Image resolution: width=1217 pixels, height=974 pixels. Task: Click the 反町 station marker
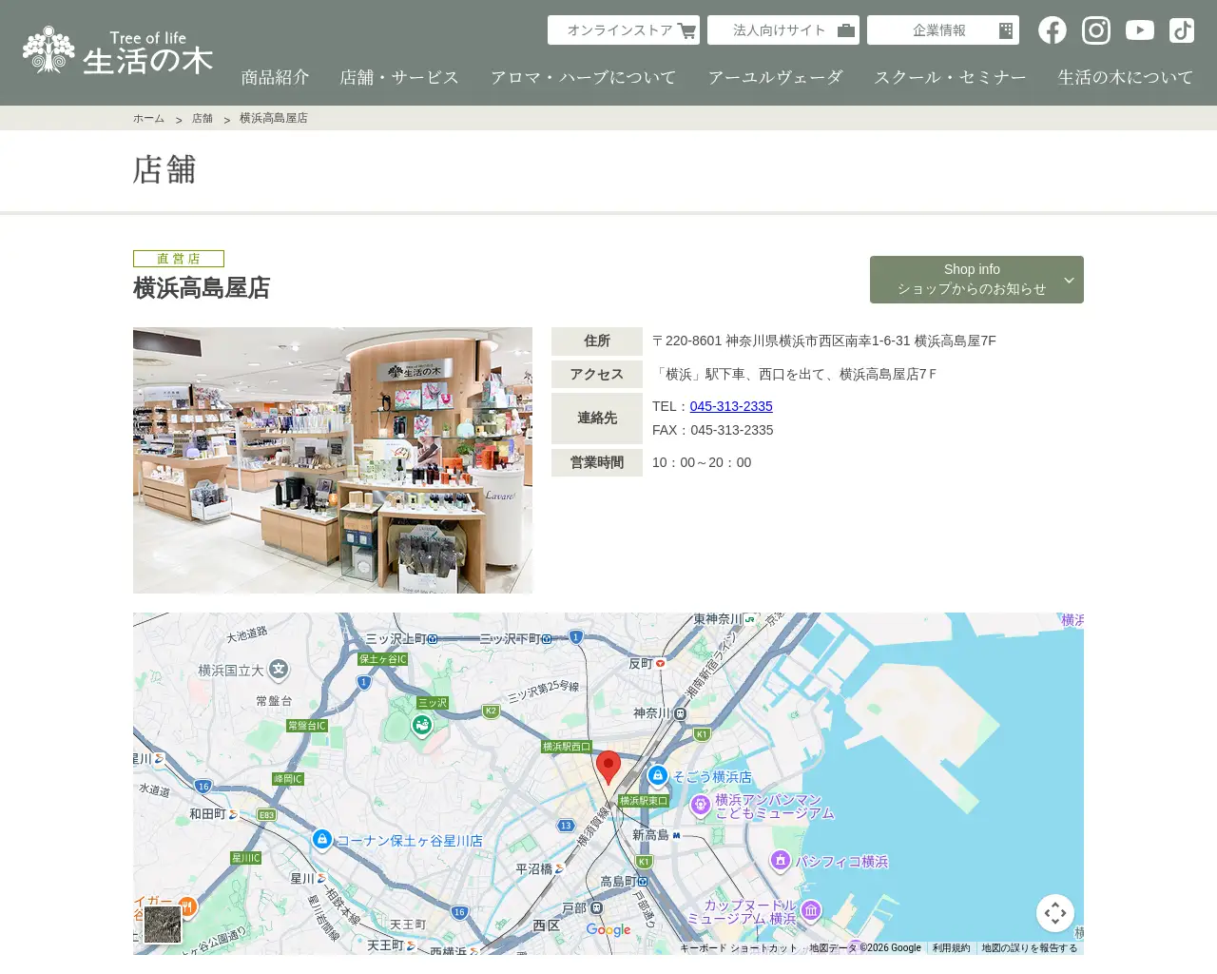tap(660, 664)
